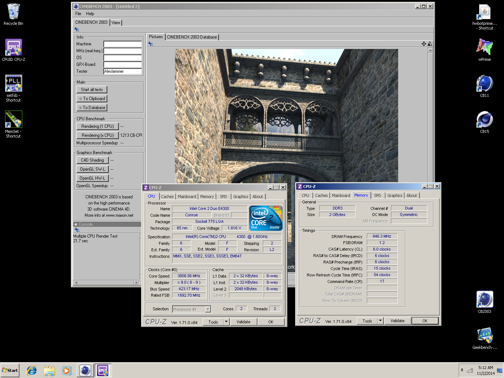504x378 pixels.
Task: Open the hwbotprime shortcut icon
Action: pyautogui.click(x=485, y=17)
